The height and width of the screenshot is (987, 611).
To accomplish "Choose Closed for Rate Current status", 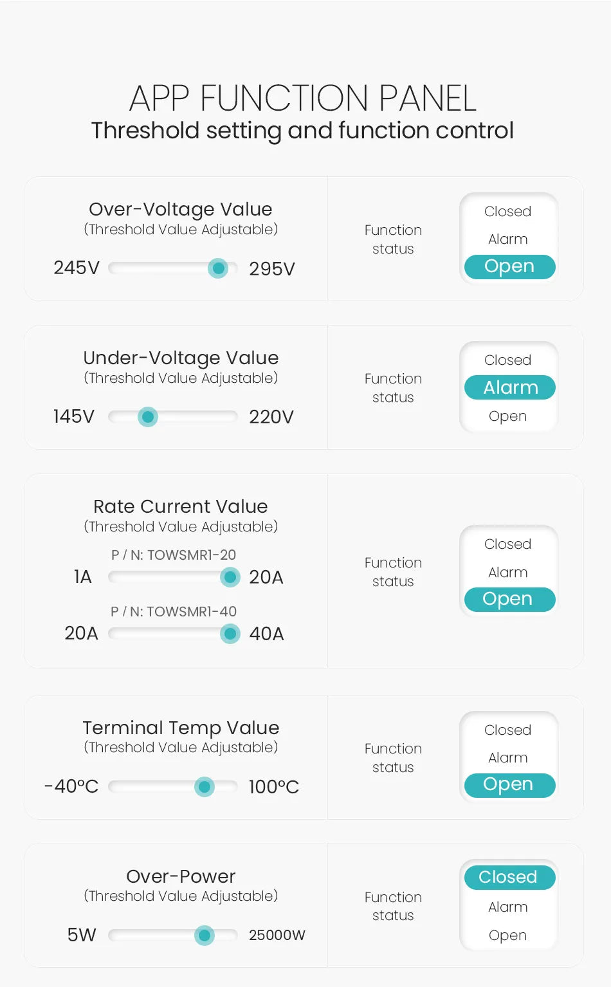I will (507, 544).
